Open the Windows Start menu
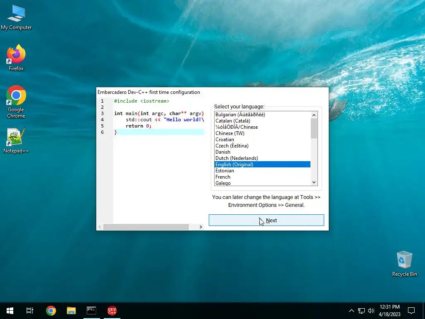This screenshot has width=425, height=319. (10, 311)
